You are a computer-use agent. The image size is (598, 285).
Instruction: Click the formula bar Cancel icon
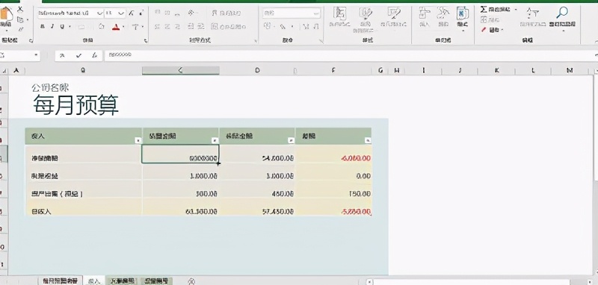click(x=62, y=55)
